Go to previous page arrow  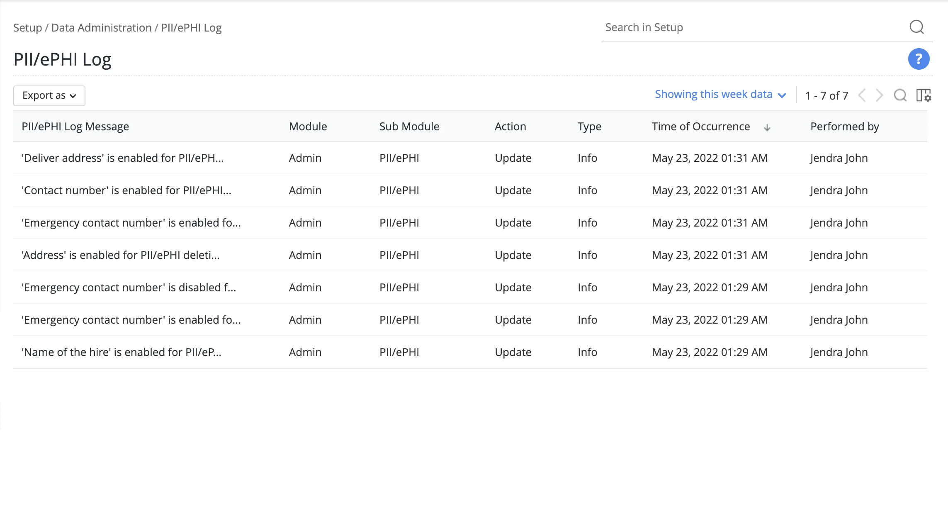pyautogui.click(x=862, y=95)
